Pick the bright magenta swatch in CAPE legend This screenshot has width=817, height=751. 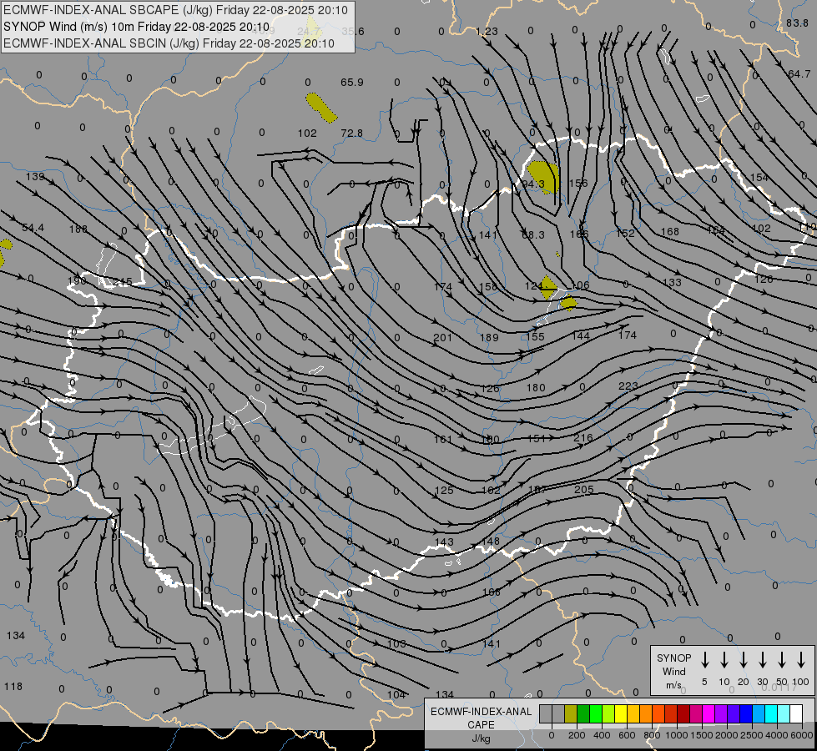click(709, 714)
